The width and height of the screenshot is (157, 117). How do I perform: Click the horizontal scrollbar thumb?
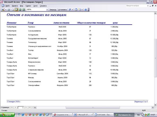tap(93, 107)
